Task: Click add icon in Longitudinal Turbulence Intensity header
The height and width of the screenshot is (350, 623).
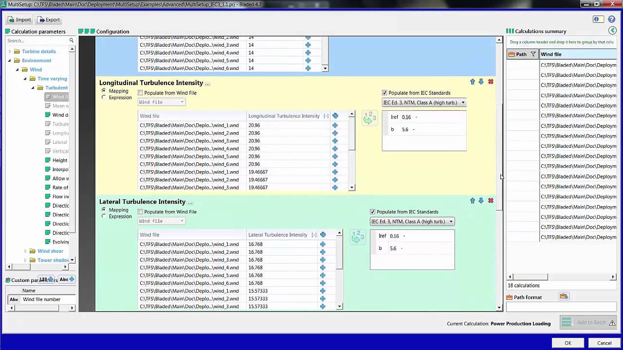Action: [x=335, y=116]
